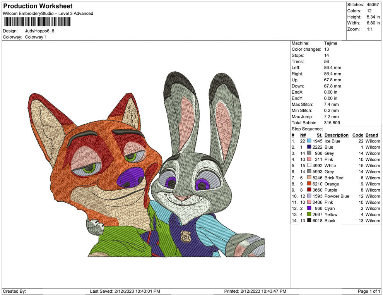Click the Total Bobbin value 315.80ft
383x295 pixels.
(332, 123)
